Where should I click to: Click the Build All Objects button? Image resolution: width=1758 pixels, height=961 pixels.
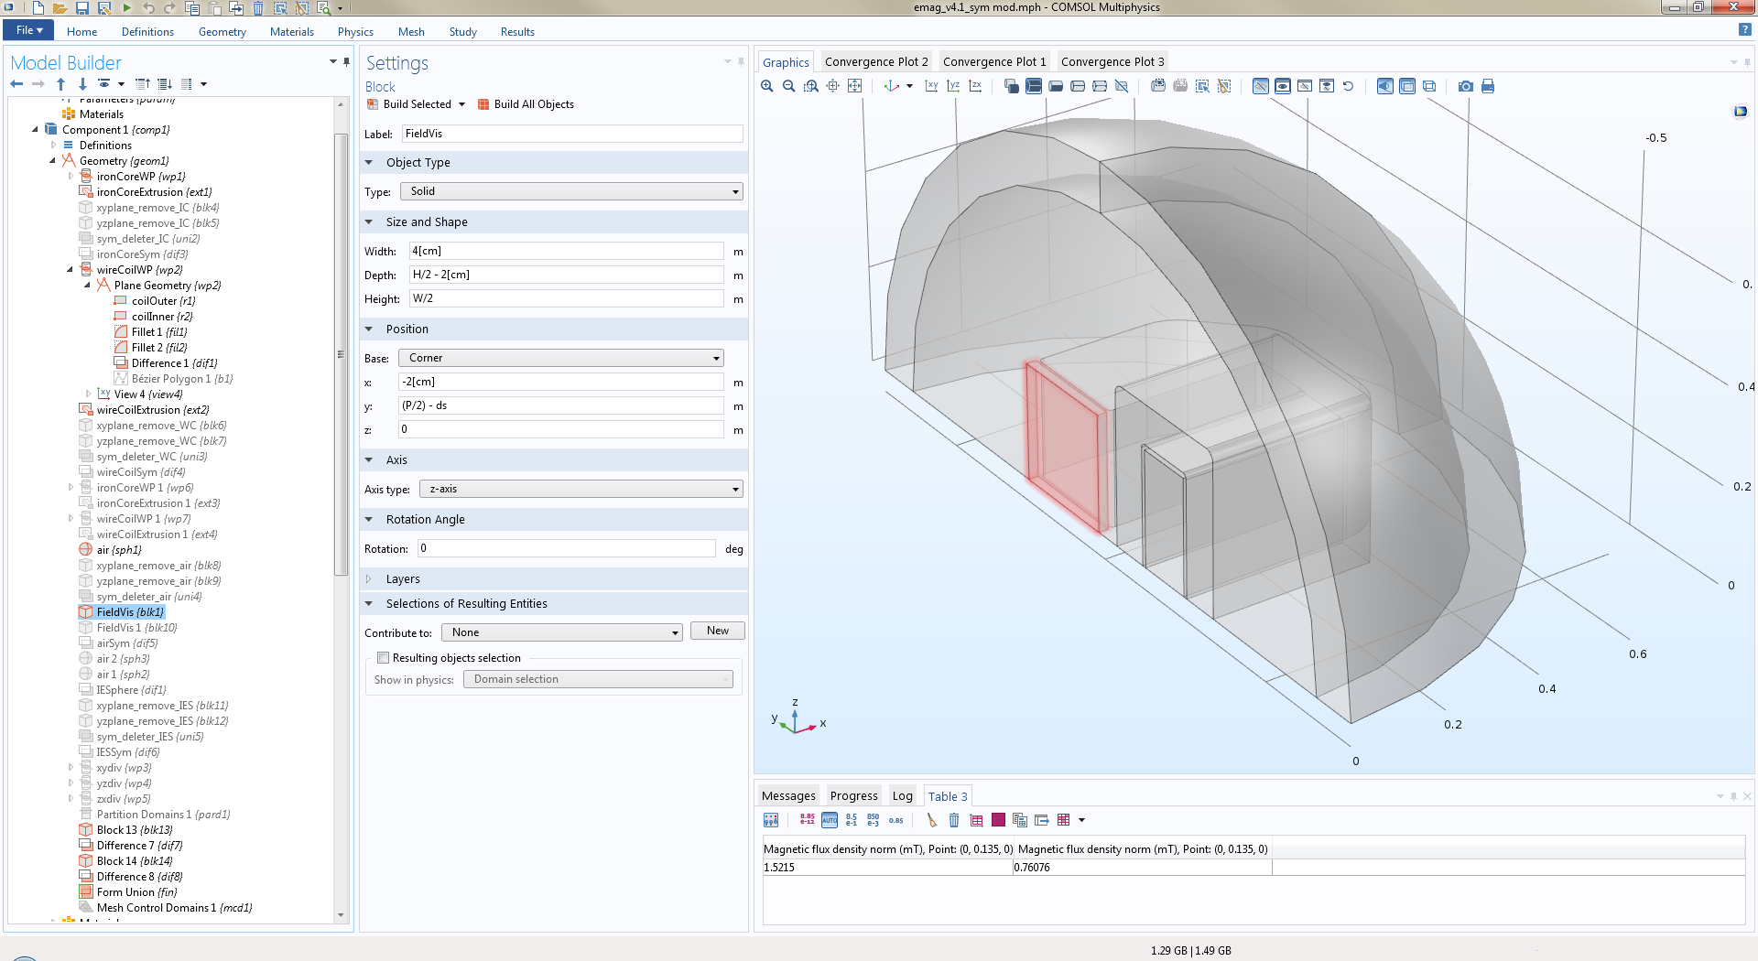click(x=526, y=104)
